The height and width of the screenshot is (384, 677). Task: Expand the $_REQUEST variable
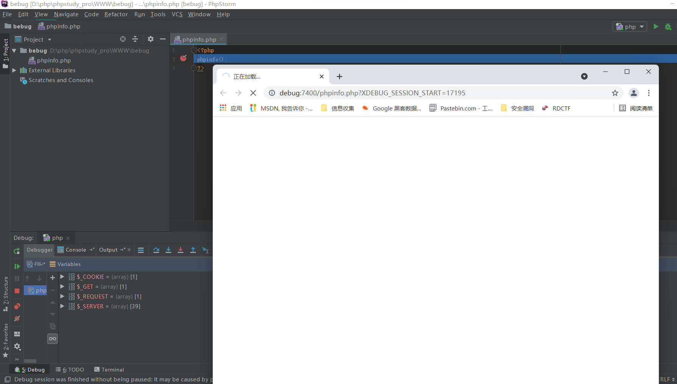click(62, 296)
